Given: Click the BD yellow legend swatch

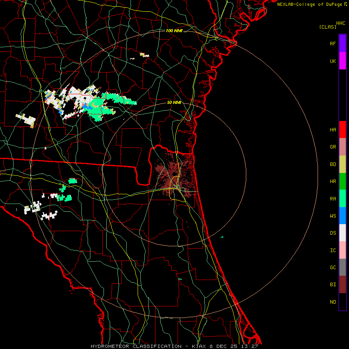Looking at the screenshot, I should click(342, 164).
